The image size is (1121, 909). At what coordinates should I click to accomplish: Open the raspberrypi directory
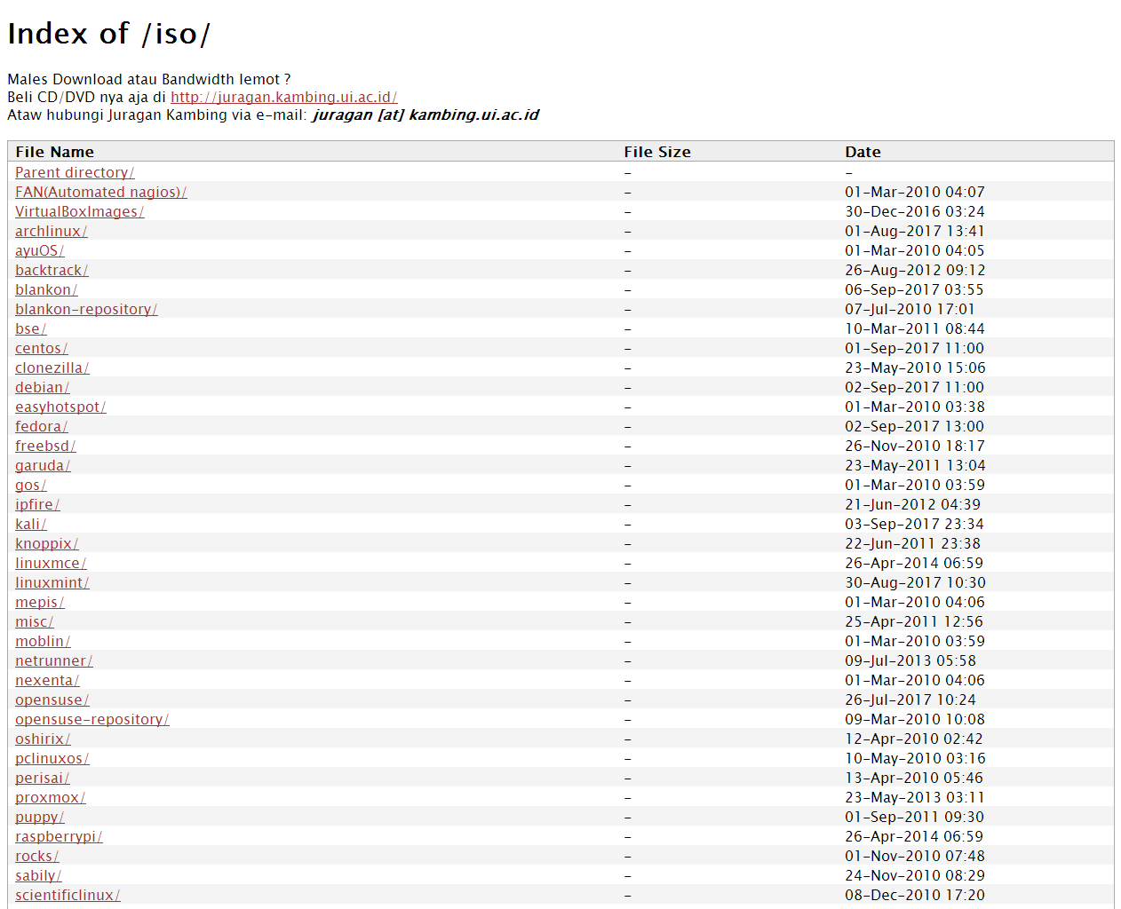[x=59, y=836]
